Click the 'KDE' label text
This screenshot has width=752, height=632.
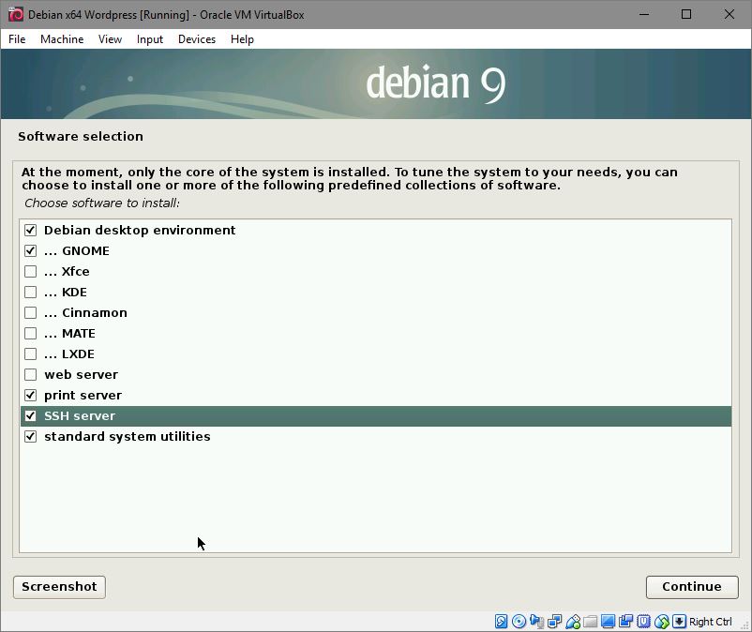click(74, 292)
